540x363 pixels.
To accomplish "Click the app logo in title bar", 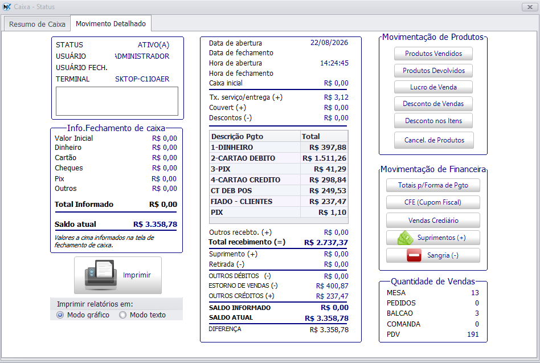I will (x=6, y=6).
